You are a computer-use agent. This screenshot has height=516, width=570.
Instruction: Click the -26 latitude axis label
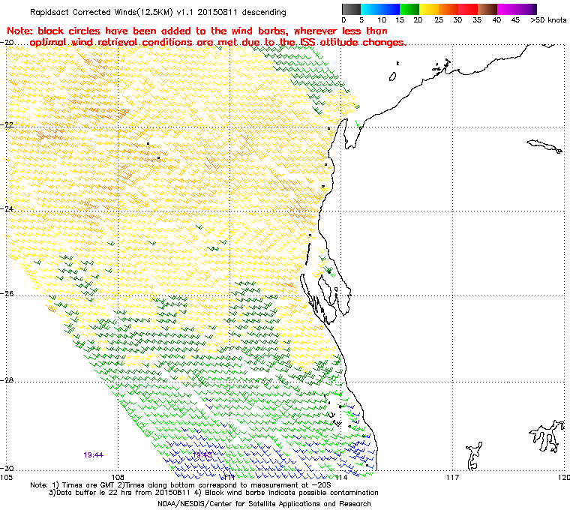[x=7, y=293]
